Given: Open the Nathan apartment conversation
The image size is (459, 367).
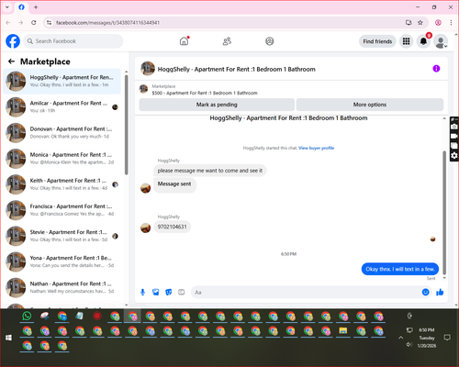Looking at the screenshot, I should click(62, 287).
